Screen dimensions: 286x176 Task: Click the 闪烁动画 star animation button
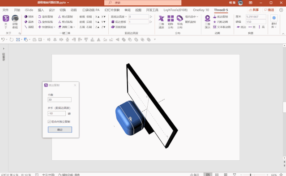click(221, 22)
